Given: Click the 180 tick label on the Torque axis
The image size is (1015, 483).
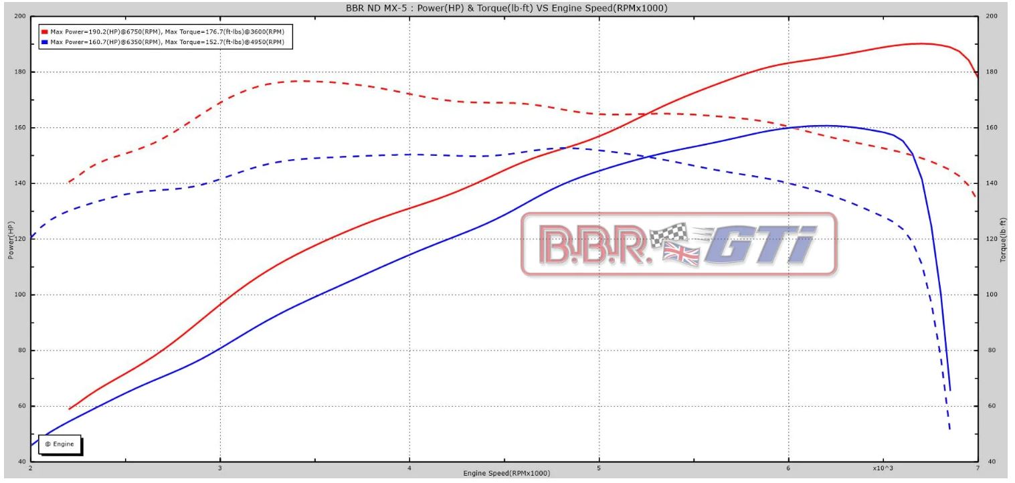Looking at the screenshot, I should point(993,72).
